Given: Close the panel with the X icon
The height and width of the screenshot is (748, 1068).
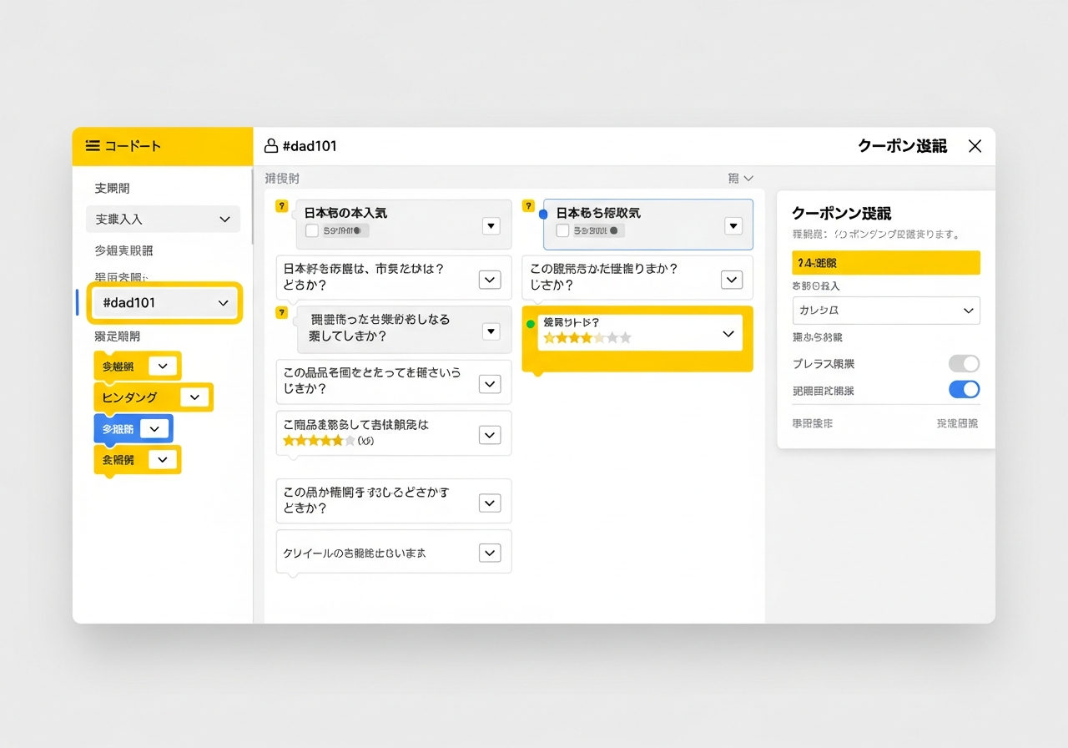Looking at the screenshot, I should pos(975,146).
